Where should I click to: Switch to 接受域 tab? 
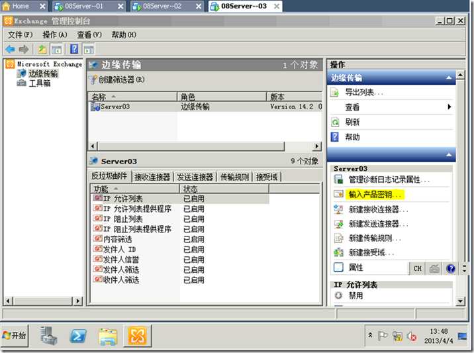(x=267, y=177)
